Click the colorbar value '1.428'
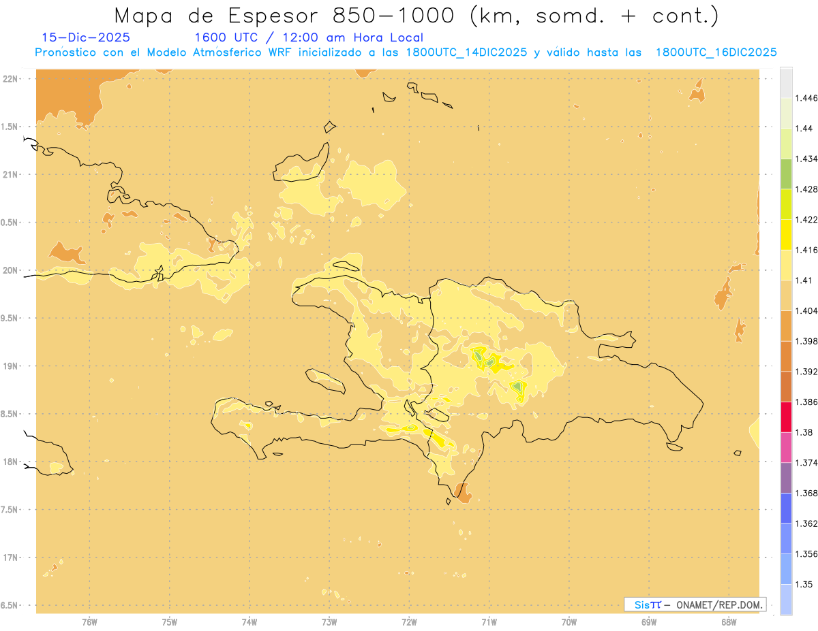The width and height of the screenshot is (818, 631). pos(807,189)
